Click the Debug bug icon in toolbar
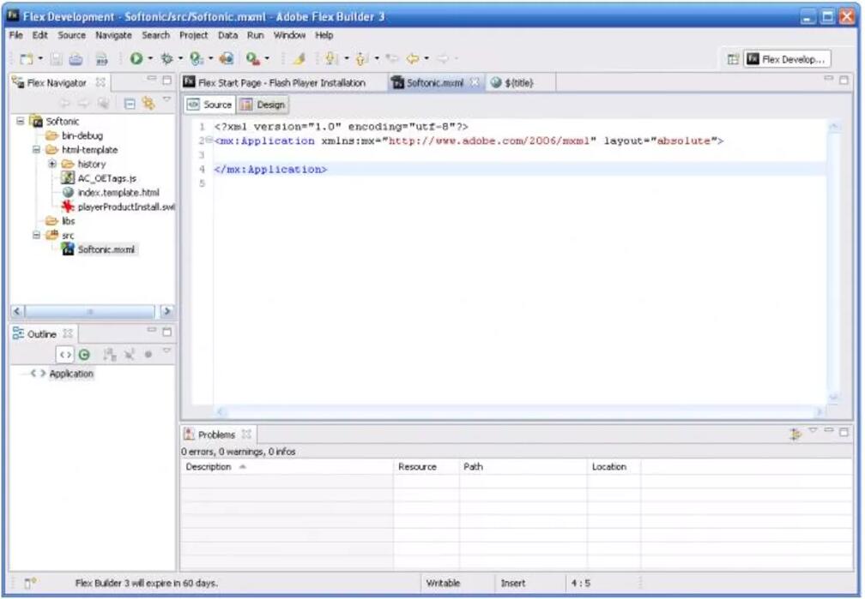This screenshot has width=865, height=599. [166, 59]
